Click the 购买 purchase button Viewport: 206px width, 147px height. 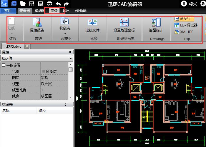(189, 4)
